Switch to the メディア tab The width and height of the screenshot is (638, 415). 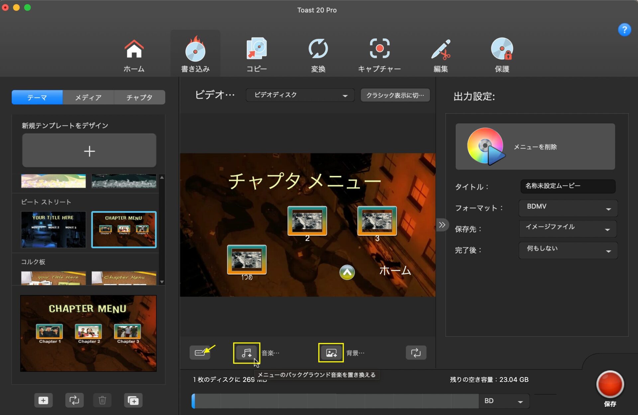pos(88,97)
